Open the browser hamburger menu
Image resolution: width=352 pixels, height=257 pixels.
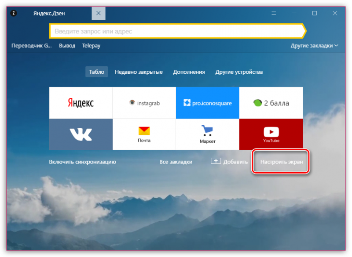click(275, 13)
